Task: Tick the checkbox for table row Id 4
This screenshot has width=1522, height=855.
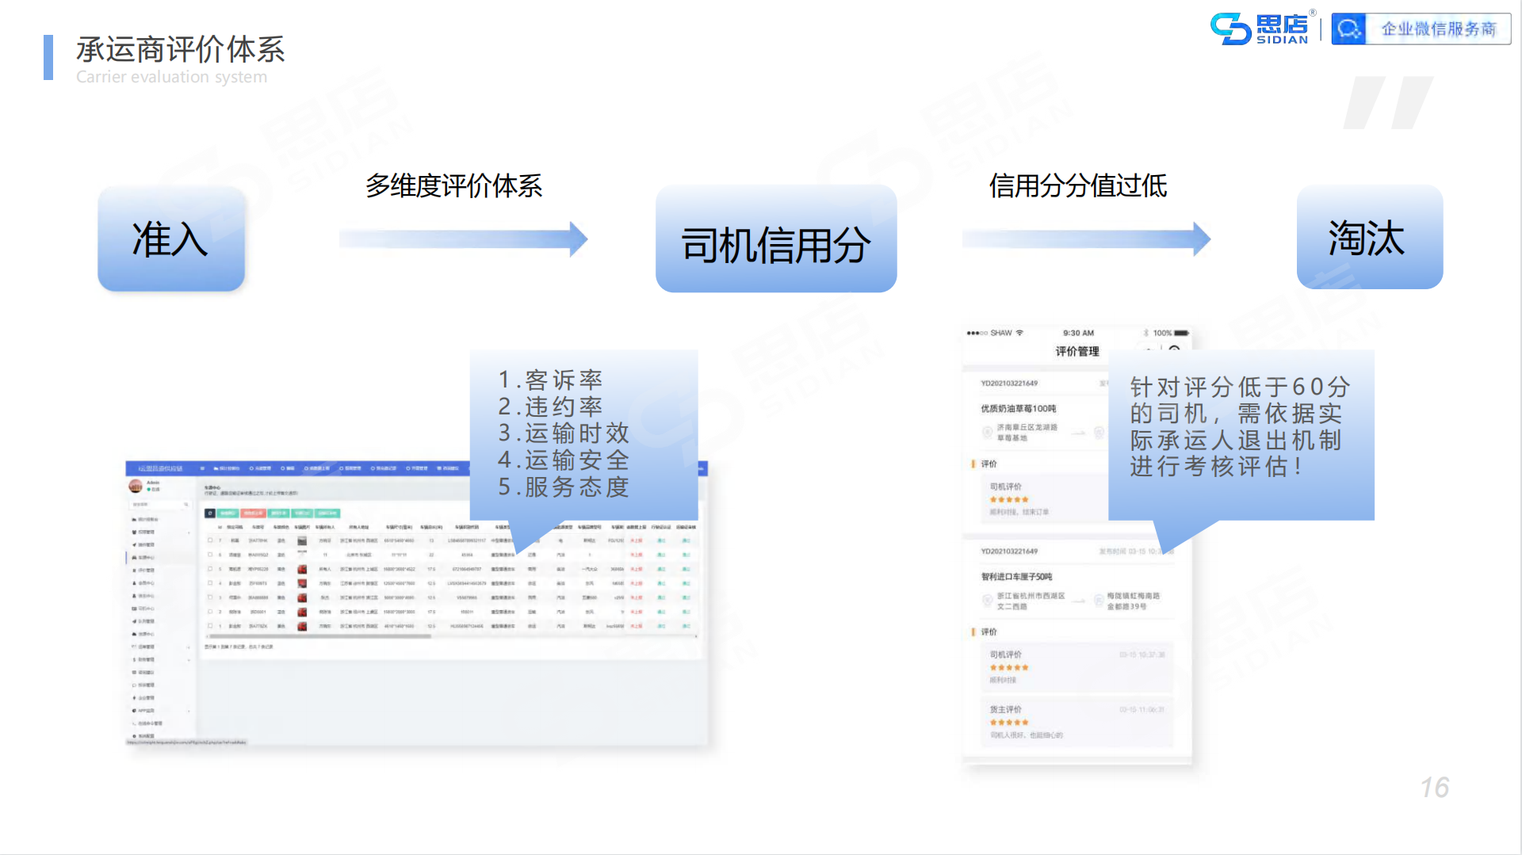Action: click(x=210, y=583)
